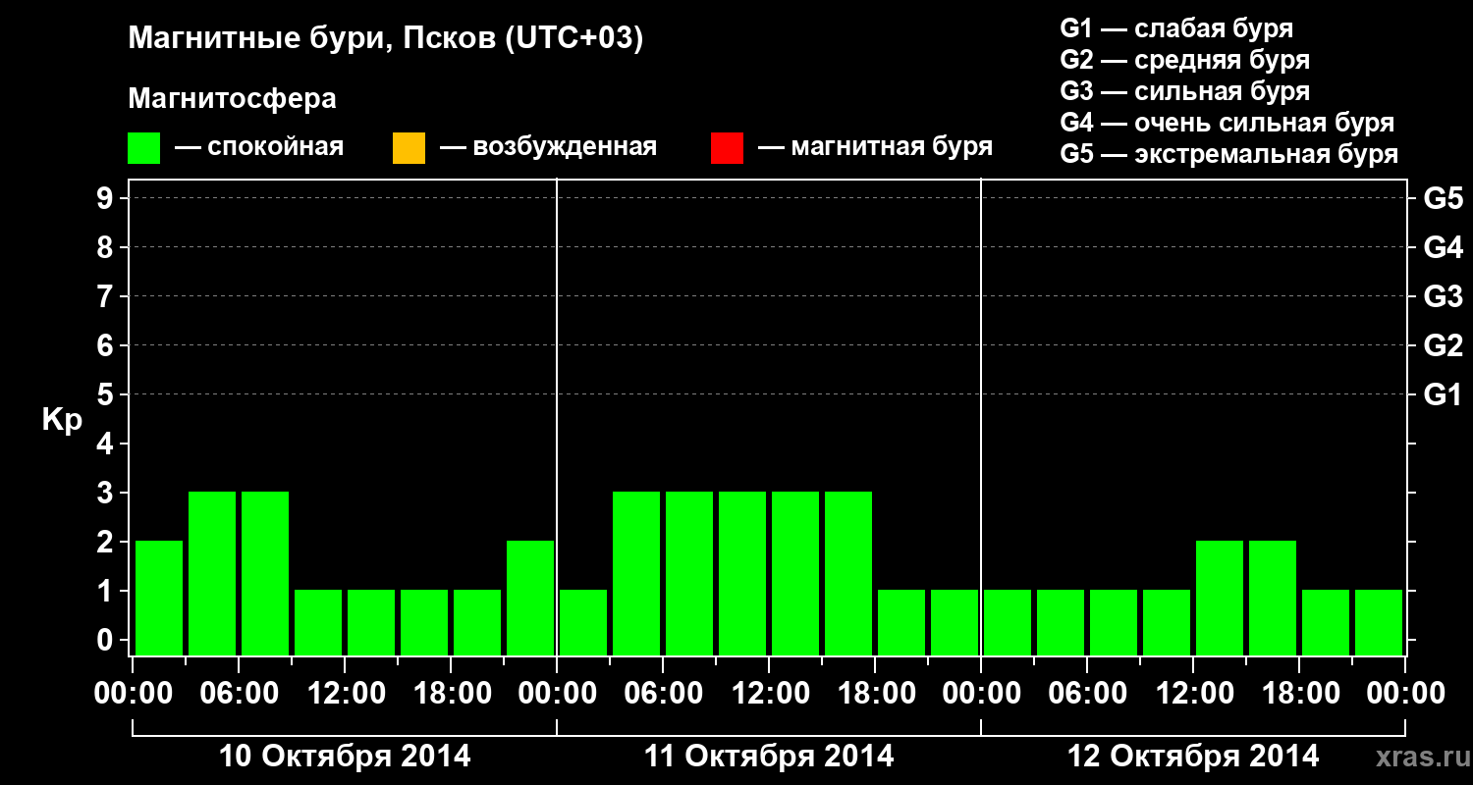Select the title 'Магнитные бури, Псков (UTC+03)'
The height and width of the screenshot is (785, 1473).
pos(386,40)
